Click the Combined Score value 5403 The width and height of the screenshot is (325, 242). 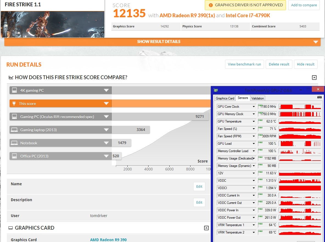point(303,26)
